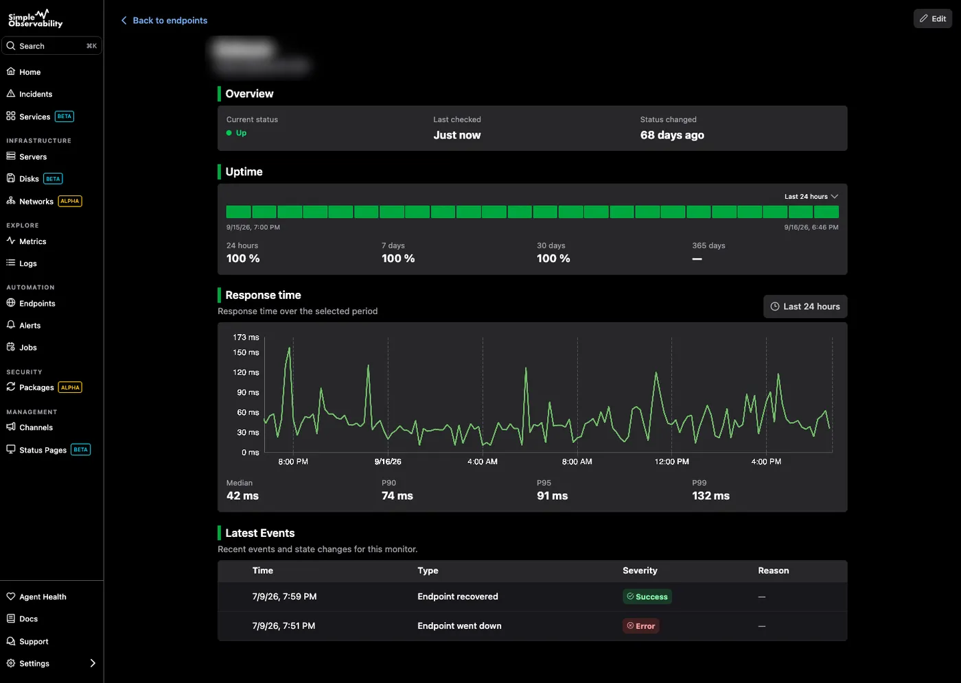Click the P95 value 91 ms
The height and width of the screenshot is (683, 961).
(553, 496)
